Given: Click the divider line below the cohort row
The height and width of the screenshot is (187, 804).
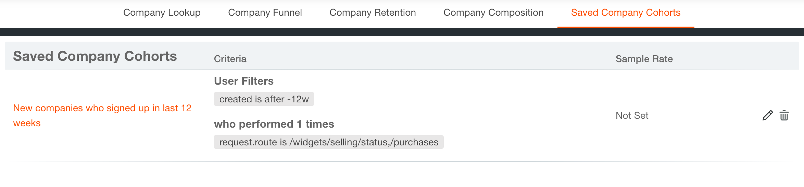Looking at the screenshot, I should (402, 161).
